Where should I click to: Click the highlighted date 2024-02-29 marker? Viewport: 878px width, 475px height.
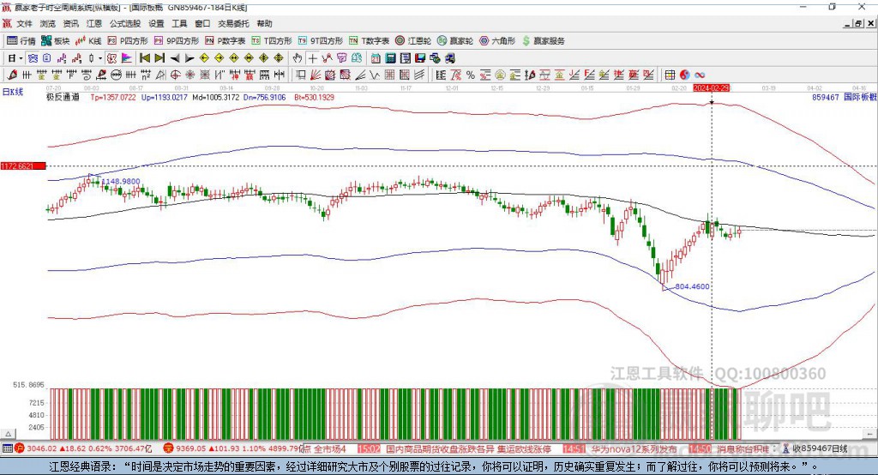[711, 88]
